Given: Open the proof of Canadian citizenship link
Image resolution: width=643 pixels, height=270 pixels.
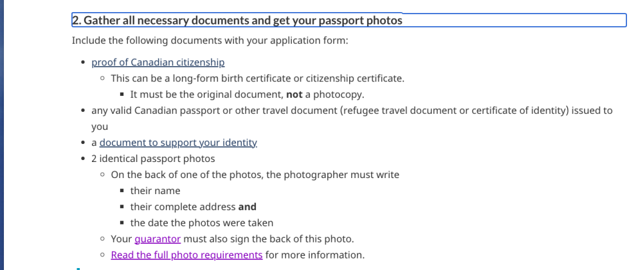Looking at the screenshot, I should (x=158, y=62).
